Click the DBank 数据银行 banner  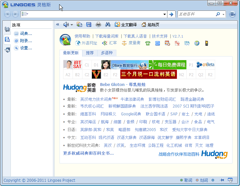click(129, 65)
